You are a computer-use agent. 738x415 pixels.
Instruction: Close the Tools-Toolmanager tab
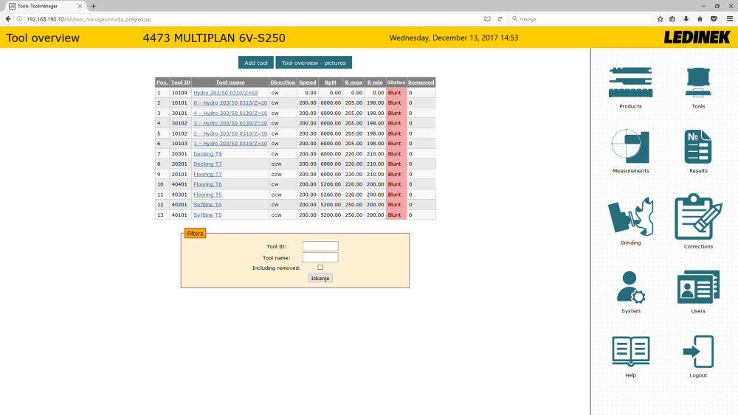pyautogui.click(x=80, y=6)
